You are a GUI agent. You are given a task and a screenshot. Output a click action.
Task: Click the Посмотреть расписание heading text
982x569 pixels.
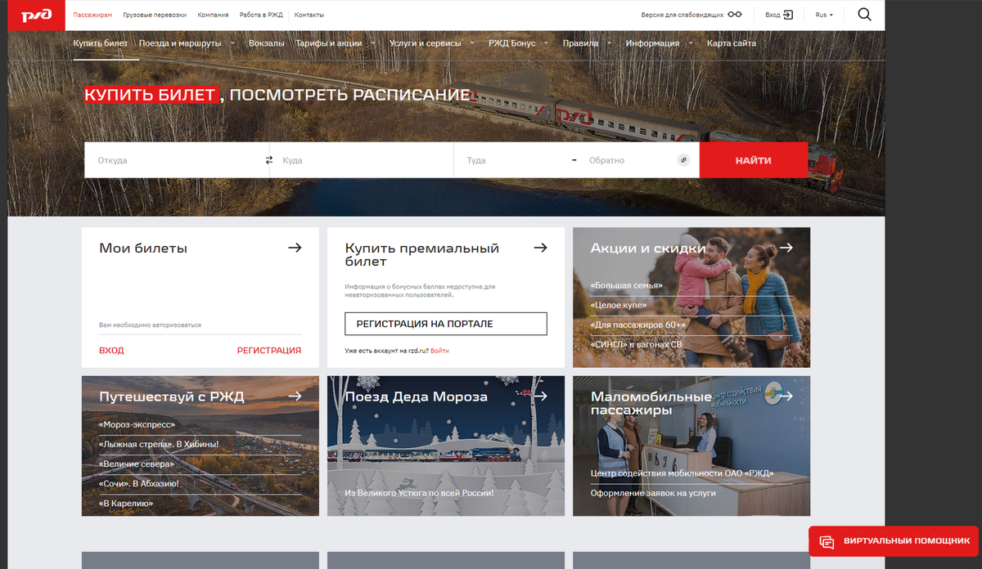[349, 95]
